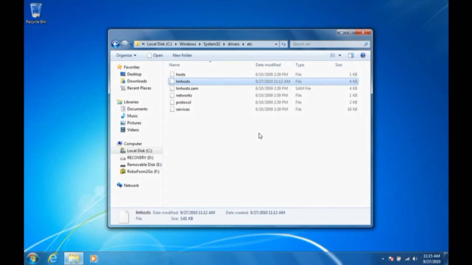Select Network in the navigation pane

pyautogui.click(x=131, y=185)
